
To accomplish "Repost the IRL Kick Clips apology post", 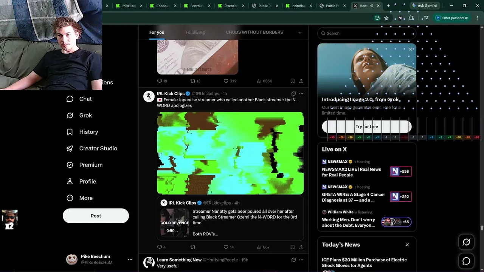I will [x=193, y=247].
